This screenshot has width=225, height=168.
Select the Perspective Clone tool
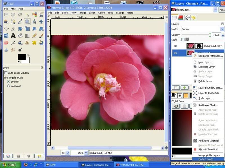click(41, 43)
